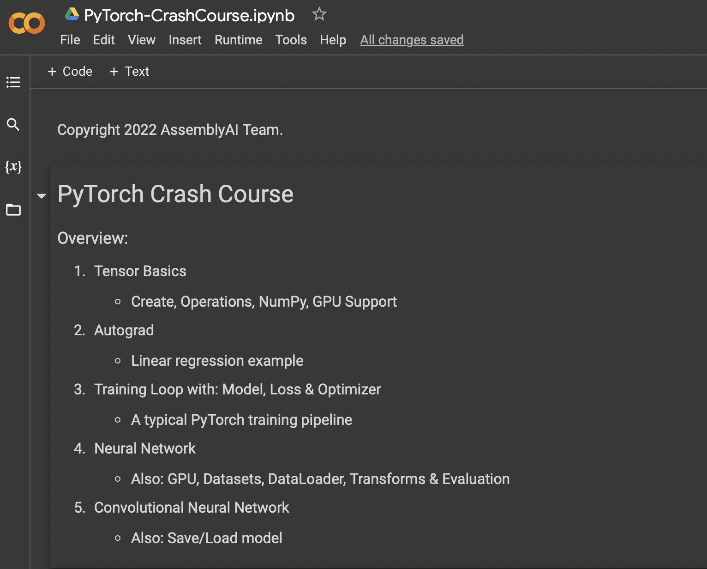Viewport: 707px width, 569px height.
Task: Click Also: GPU, Datasets, DataLoader bullet
Action: pyautogui.click(x=320, y=479)
